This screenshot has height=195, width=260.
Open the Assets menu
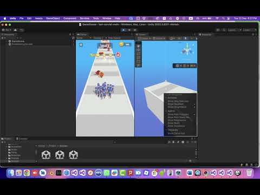(39, 18)
